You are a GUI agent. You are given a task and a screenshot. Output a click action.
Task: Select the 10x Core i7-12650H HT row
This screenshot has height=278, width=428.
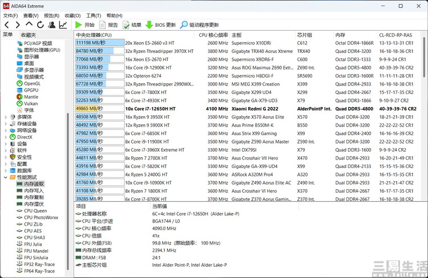click(247, 109)
